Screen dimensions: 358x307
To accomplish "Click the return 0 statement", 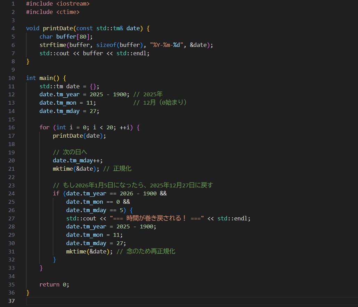I will [54, 284].
